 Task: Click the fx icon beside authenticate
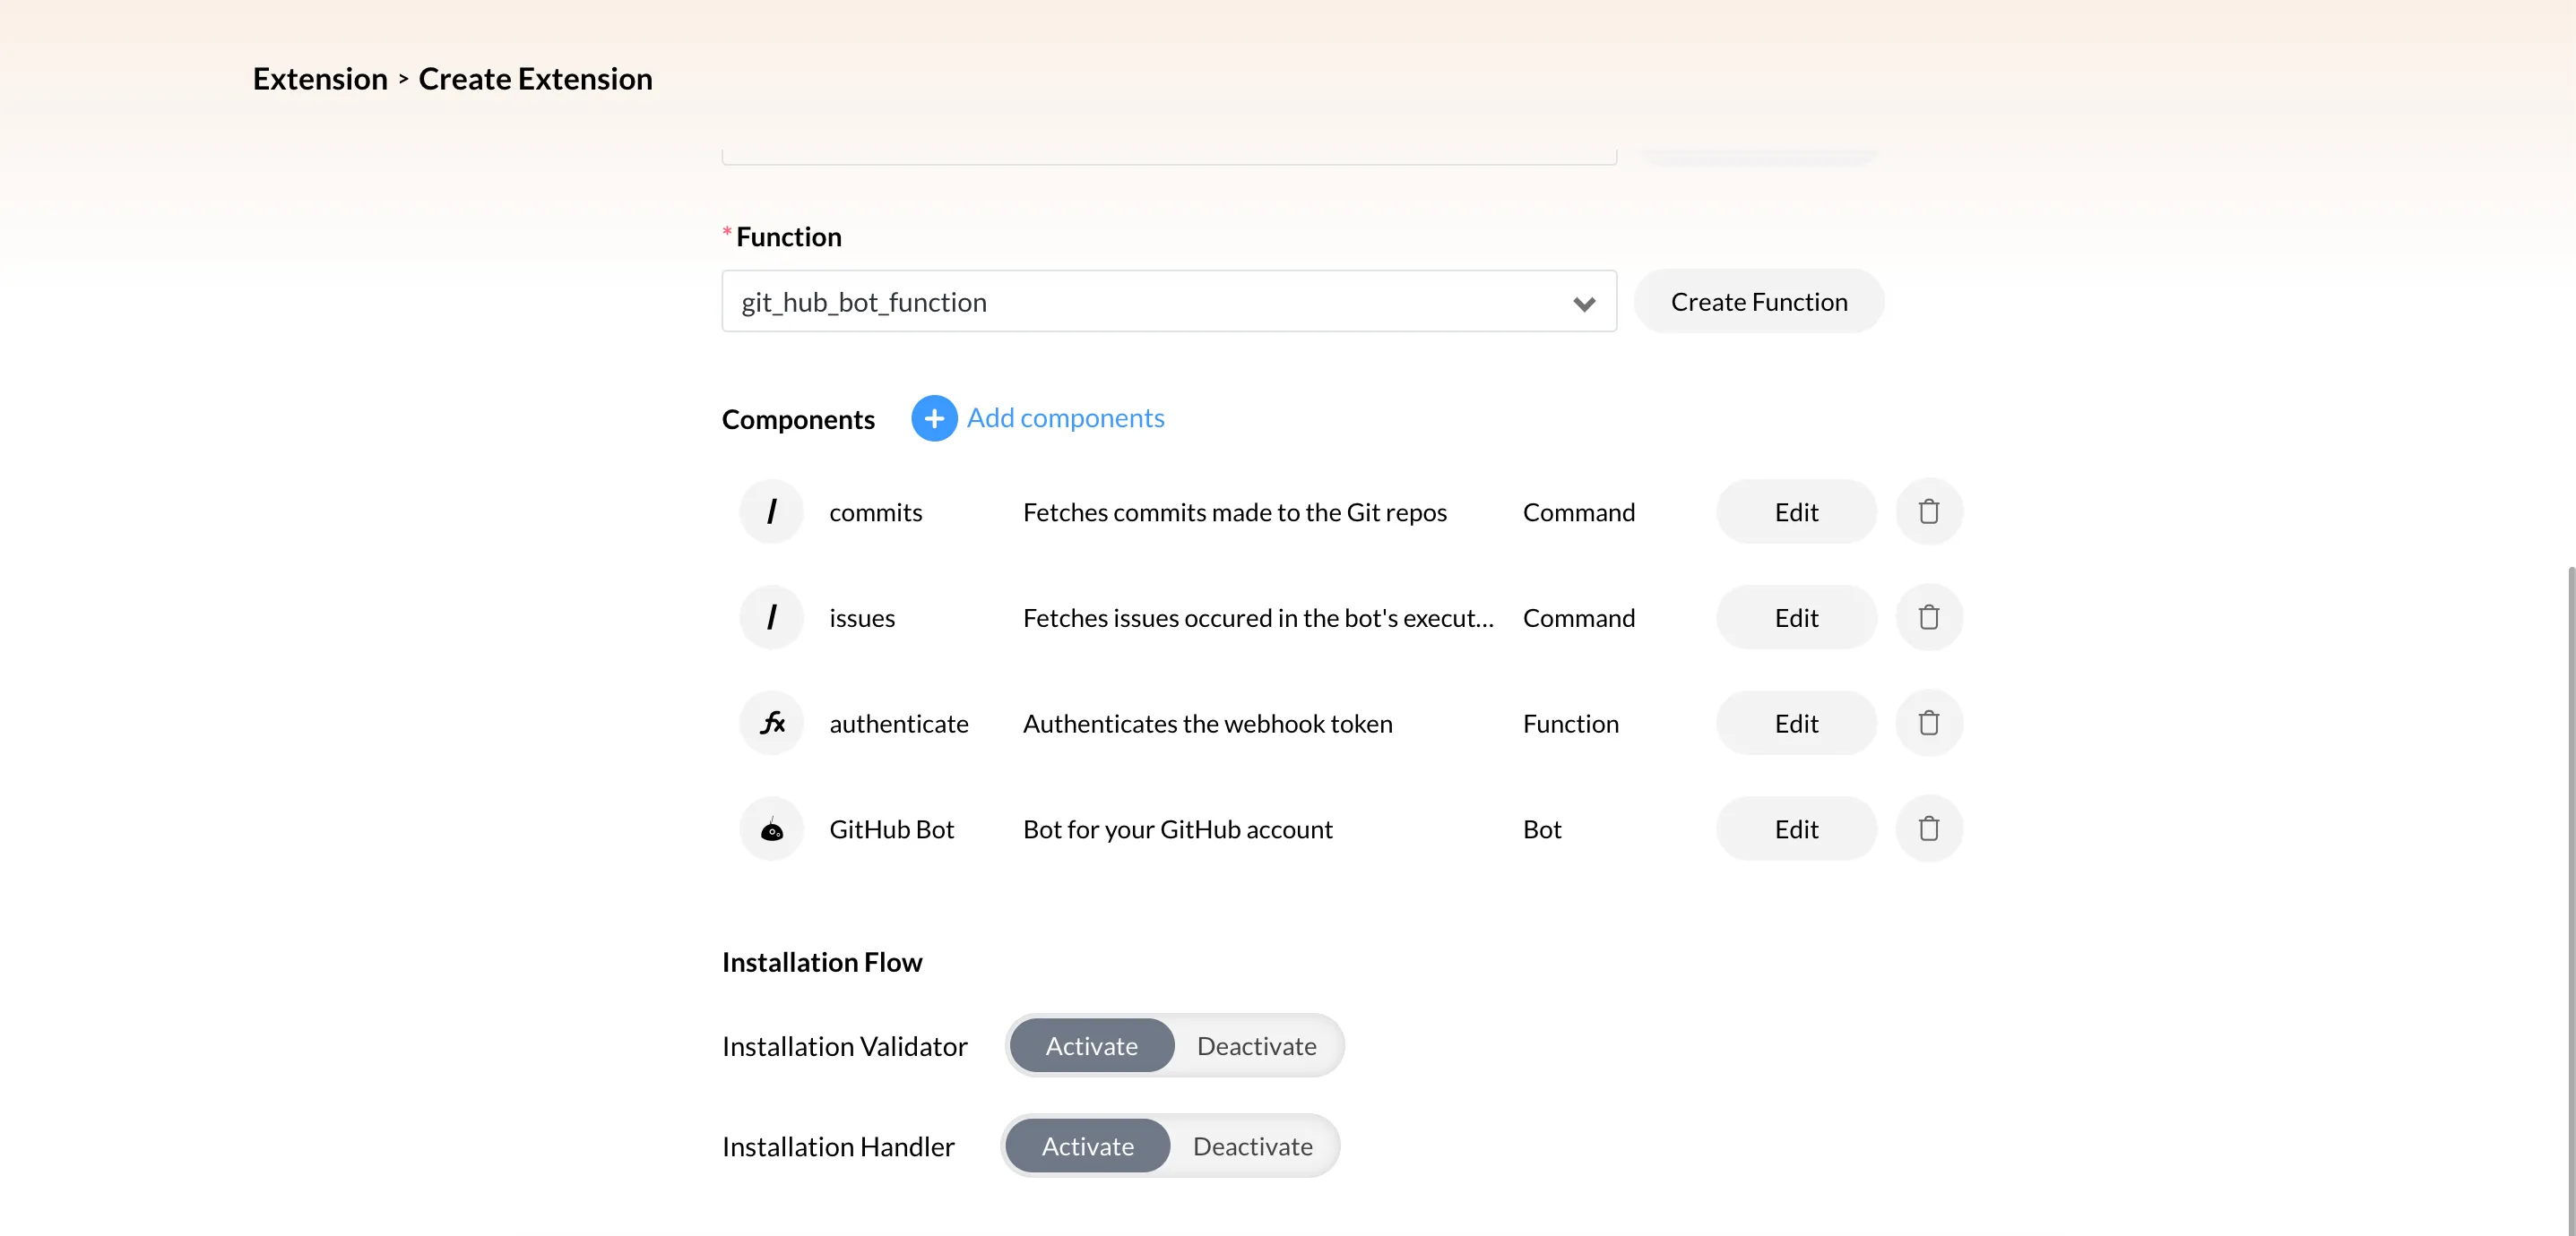pyautogui.click(x=771, y=724)
